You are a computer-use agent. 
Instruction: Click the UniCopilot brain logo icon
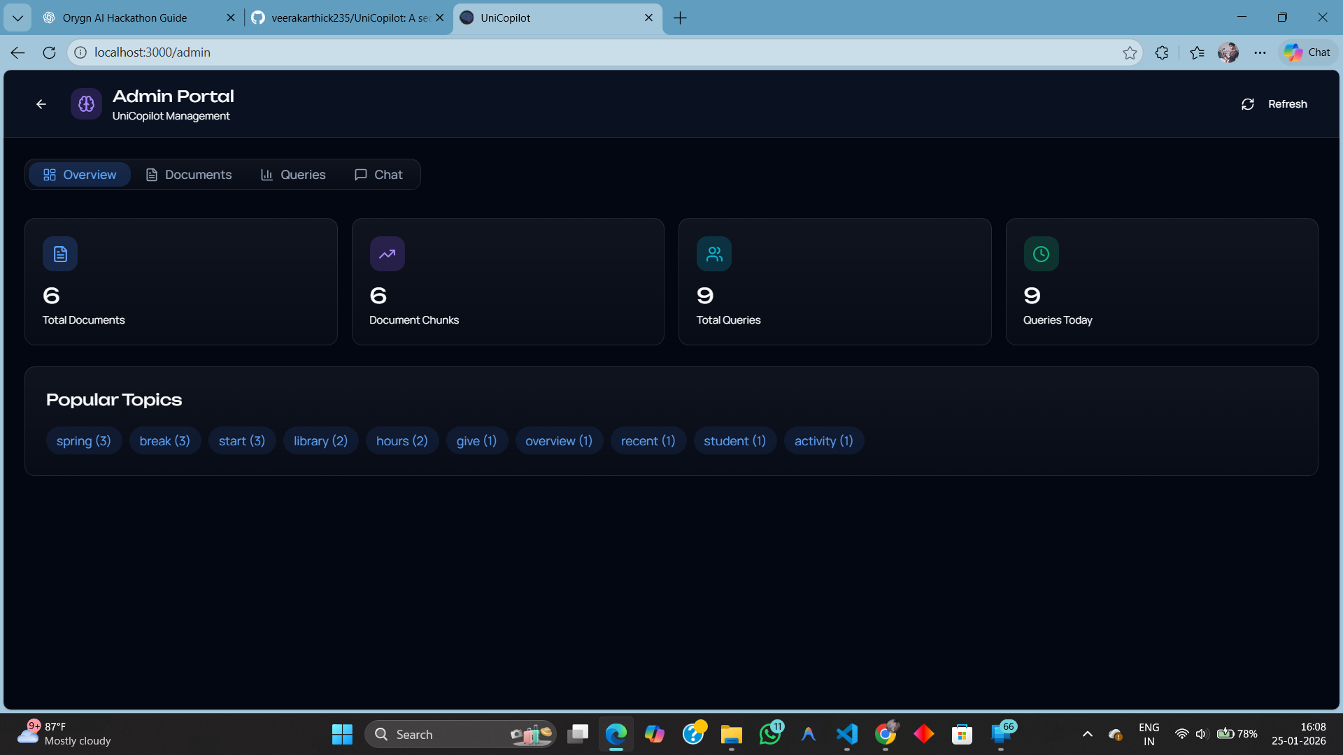(x=87, y=104)
